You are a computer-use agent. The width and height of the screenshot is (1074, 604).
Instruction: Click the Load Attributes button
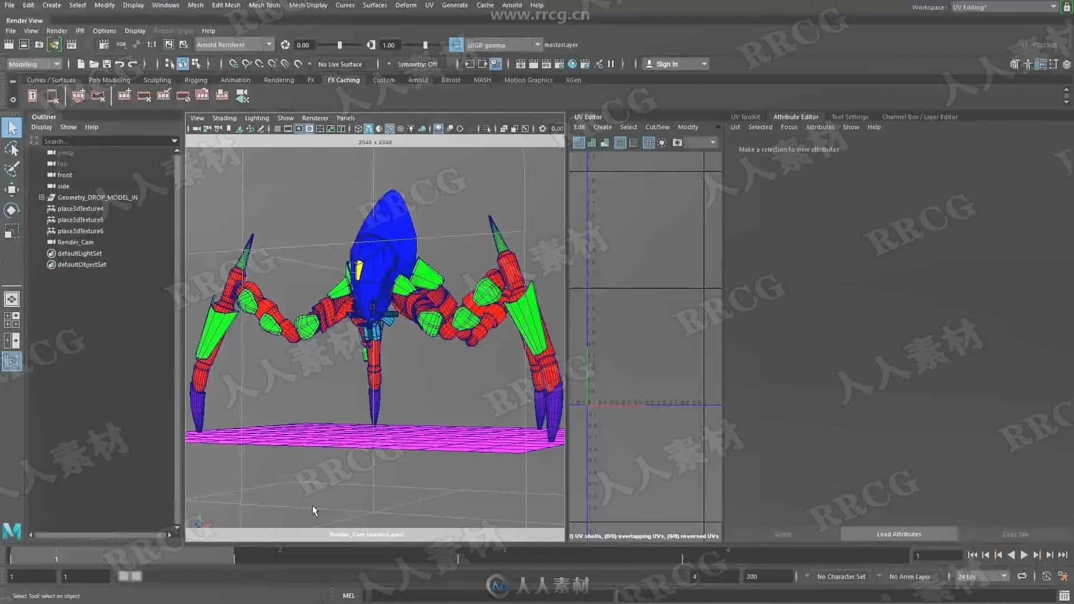point(898,534)
